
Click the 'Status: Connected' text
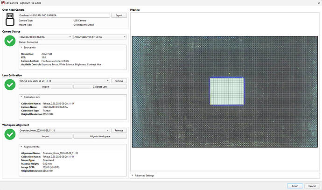click(28, 42)
